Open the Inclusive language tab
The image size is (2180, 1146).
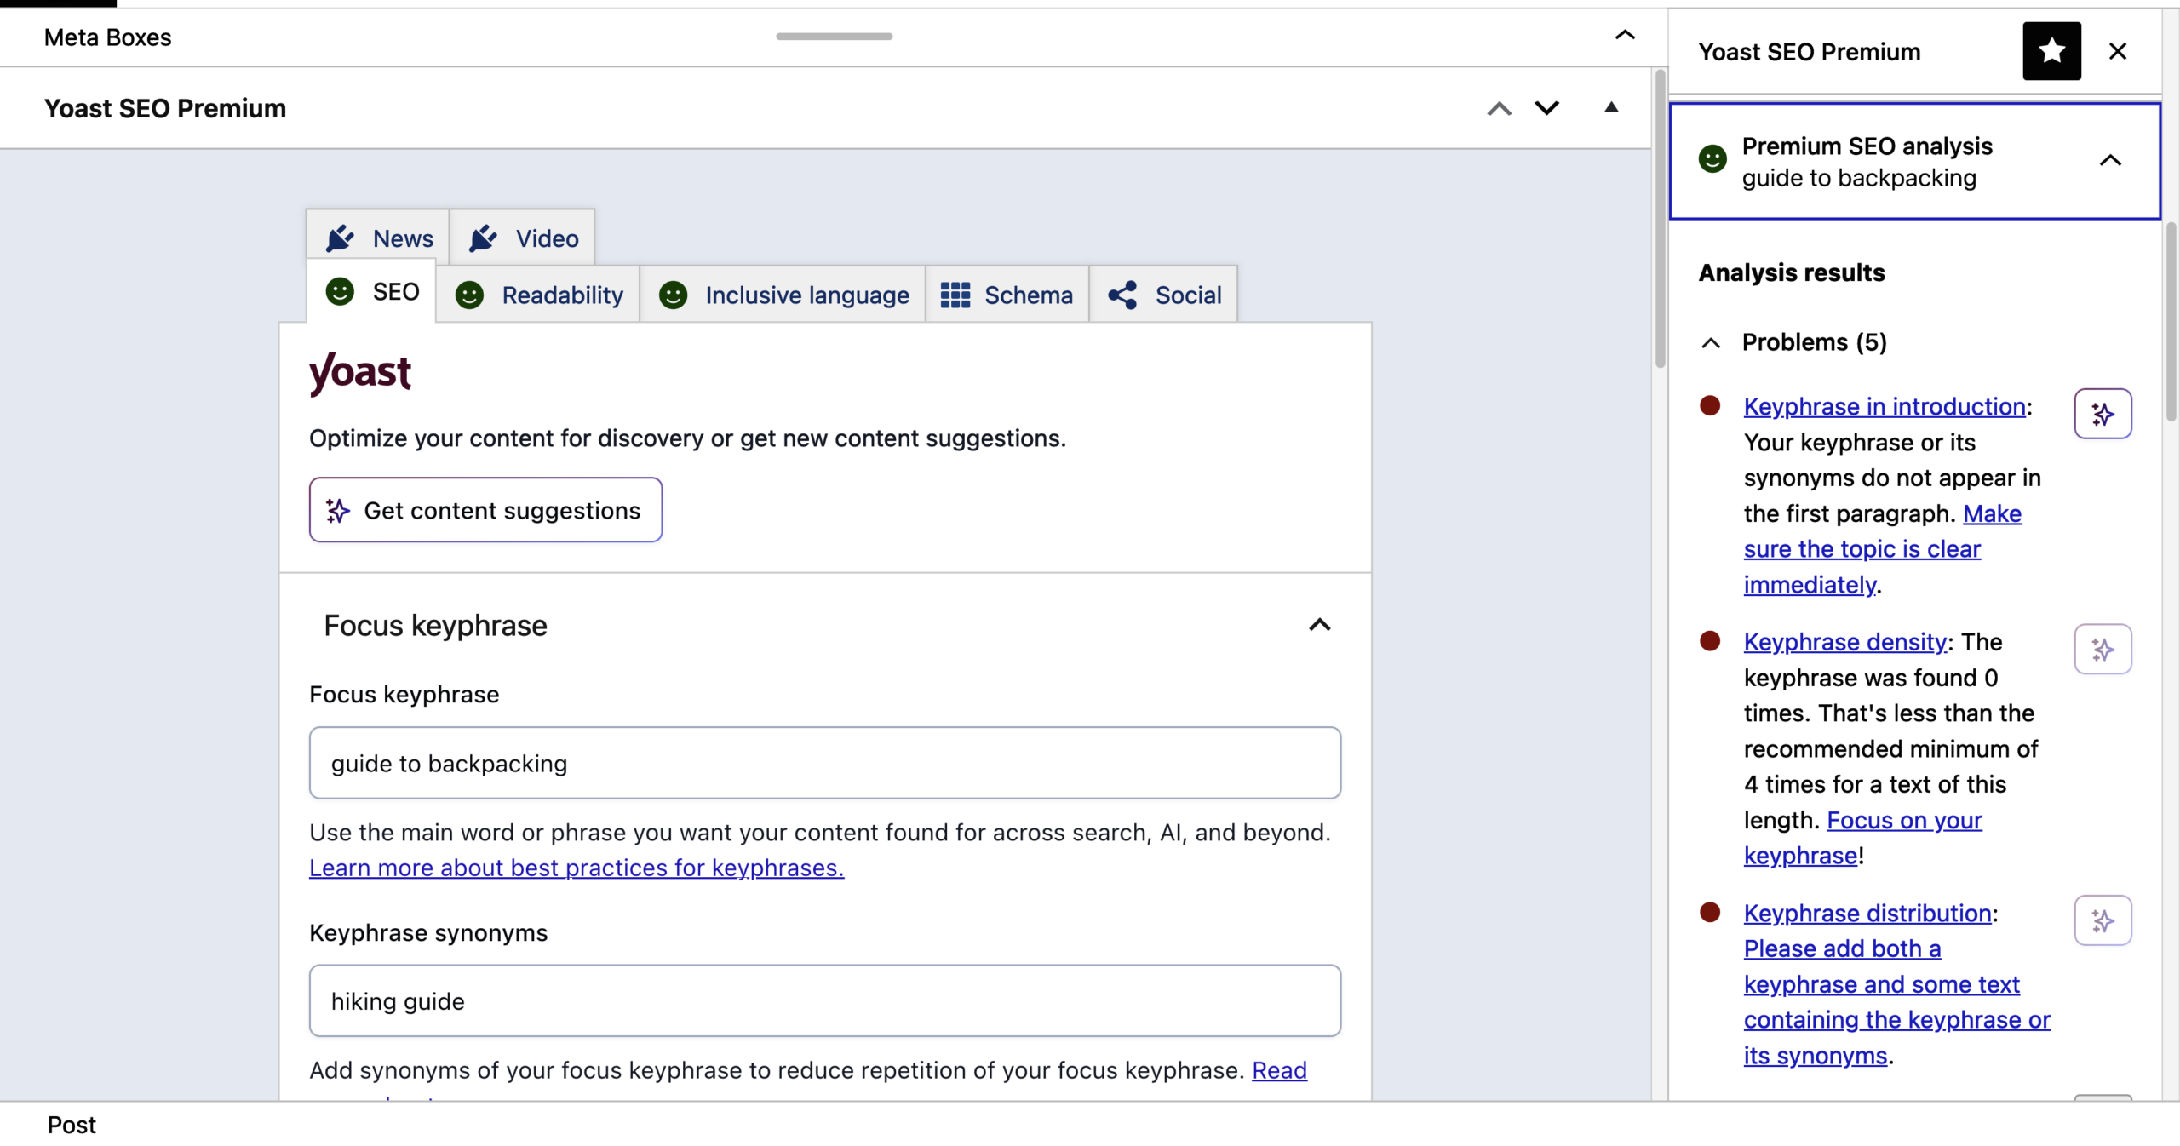click(783, 295)
